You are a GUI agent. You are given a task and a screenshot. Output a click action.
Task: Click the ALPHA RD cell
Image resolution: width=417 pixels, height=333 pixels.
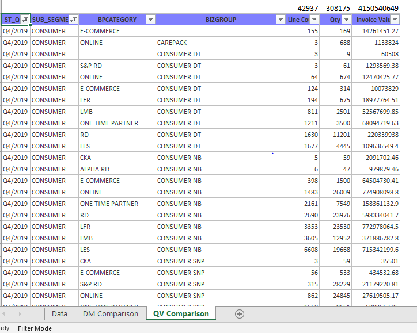116,169
